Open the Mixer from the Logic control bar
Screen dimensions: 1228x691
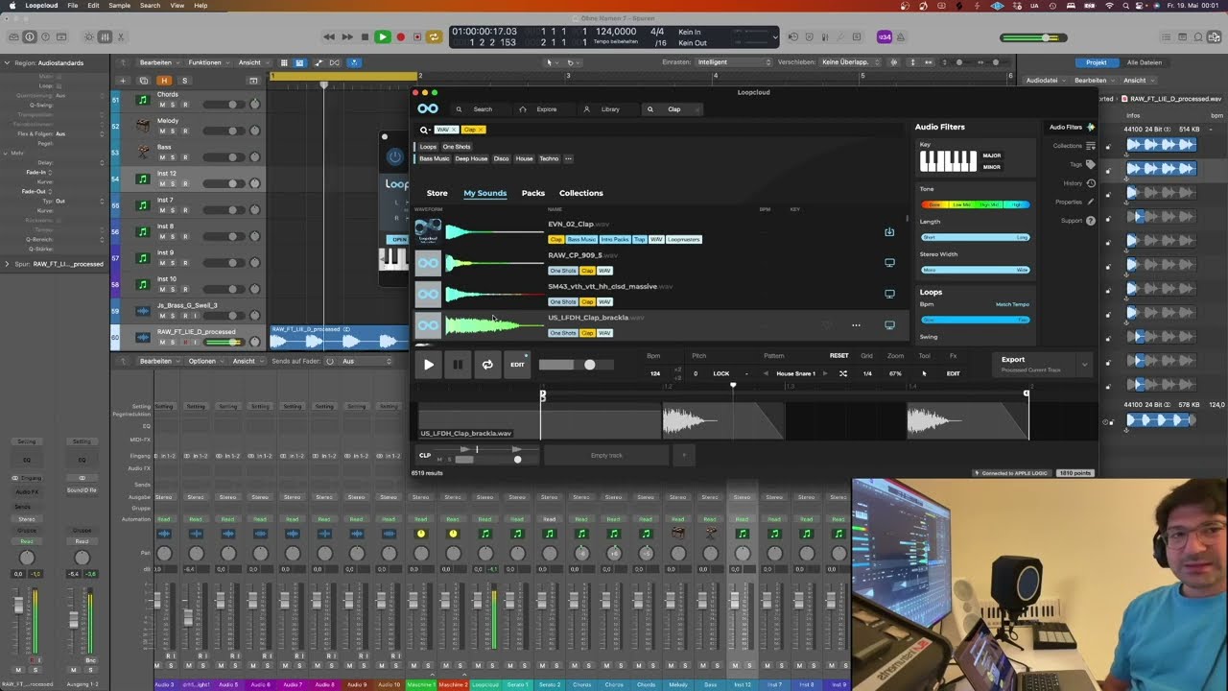[106, 37]
